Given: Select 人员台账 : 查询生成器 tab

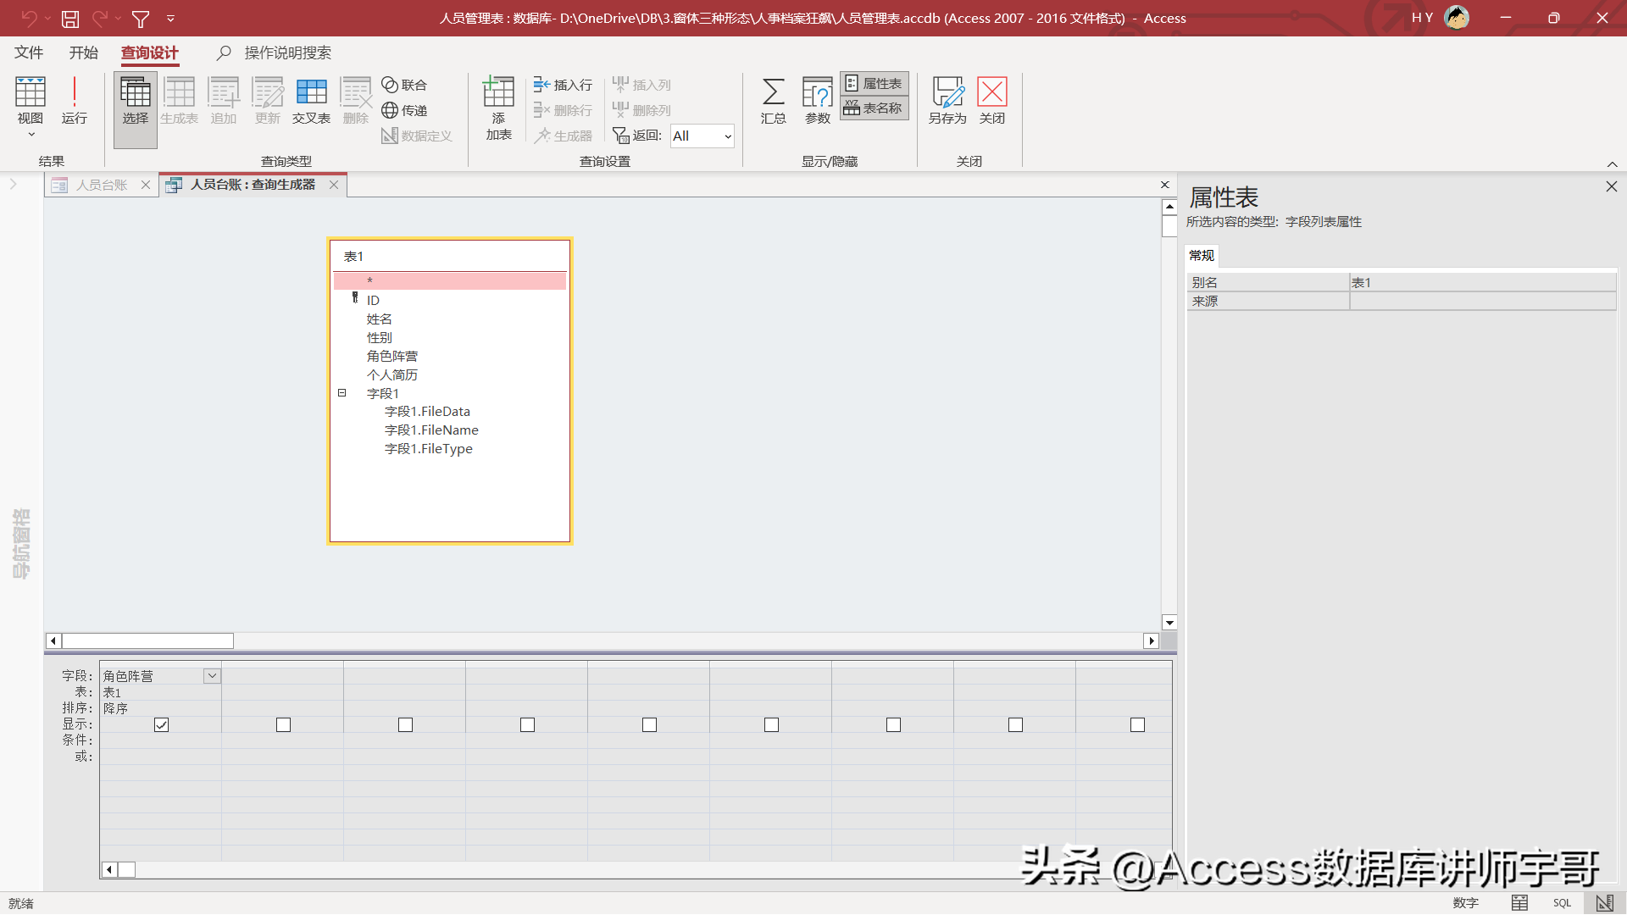Looking at the screenshot, I should (253, 185).
